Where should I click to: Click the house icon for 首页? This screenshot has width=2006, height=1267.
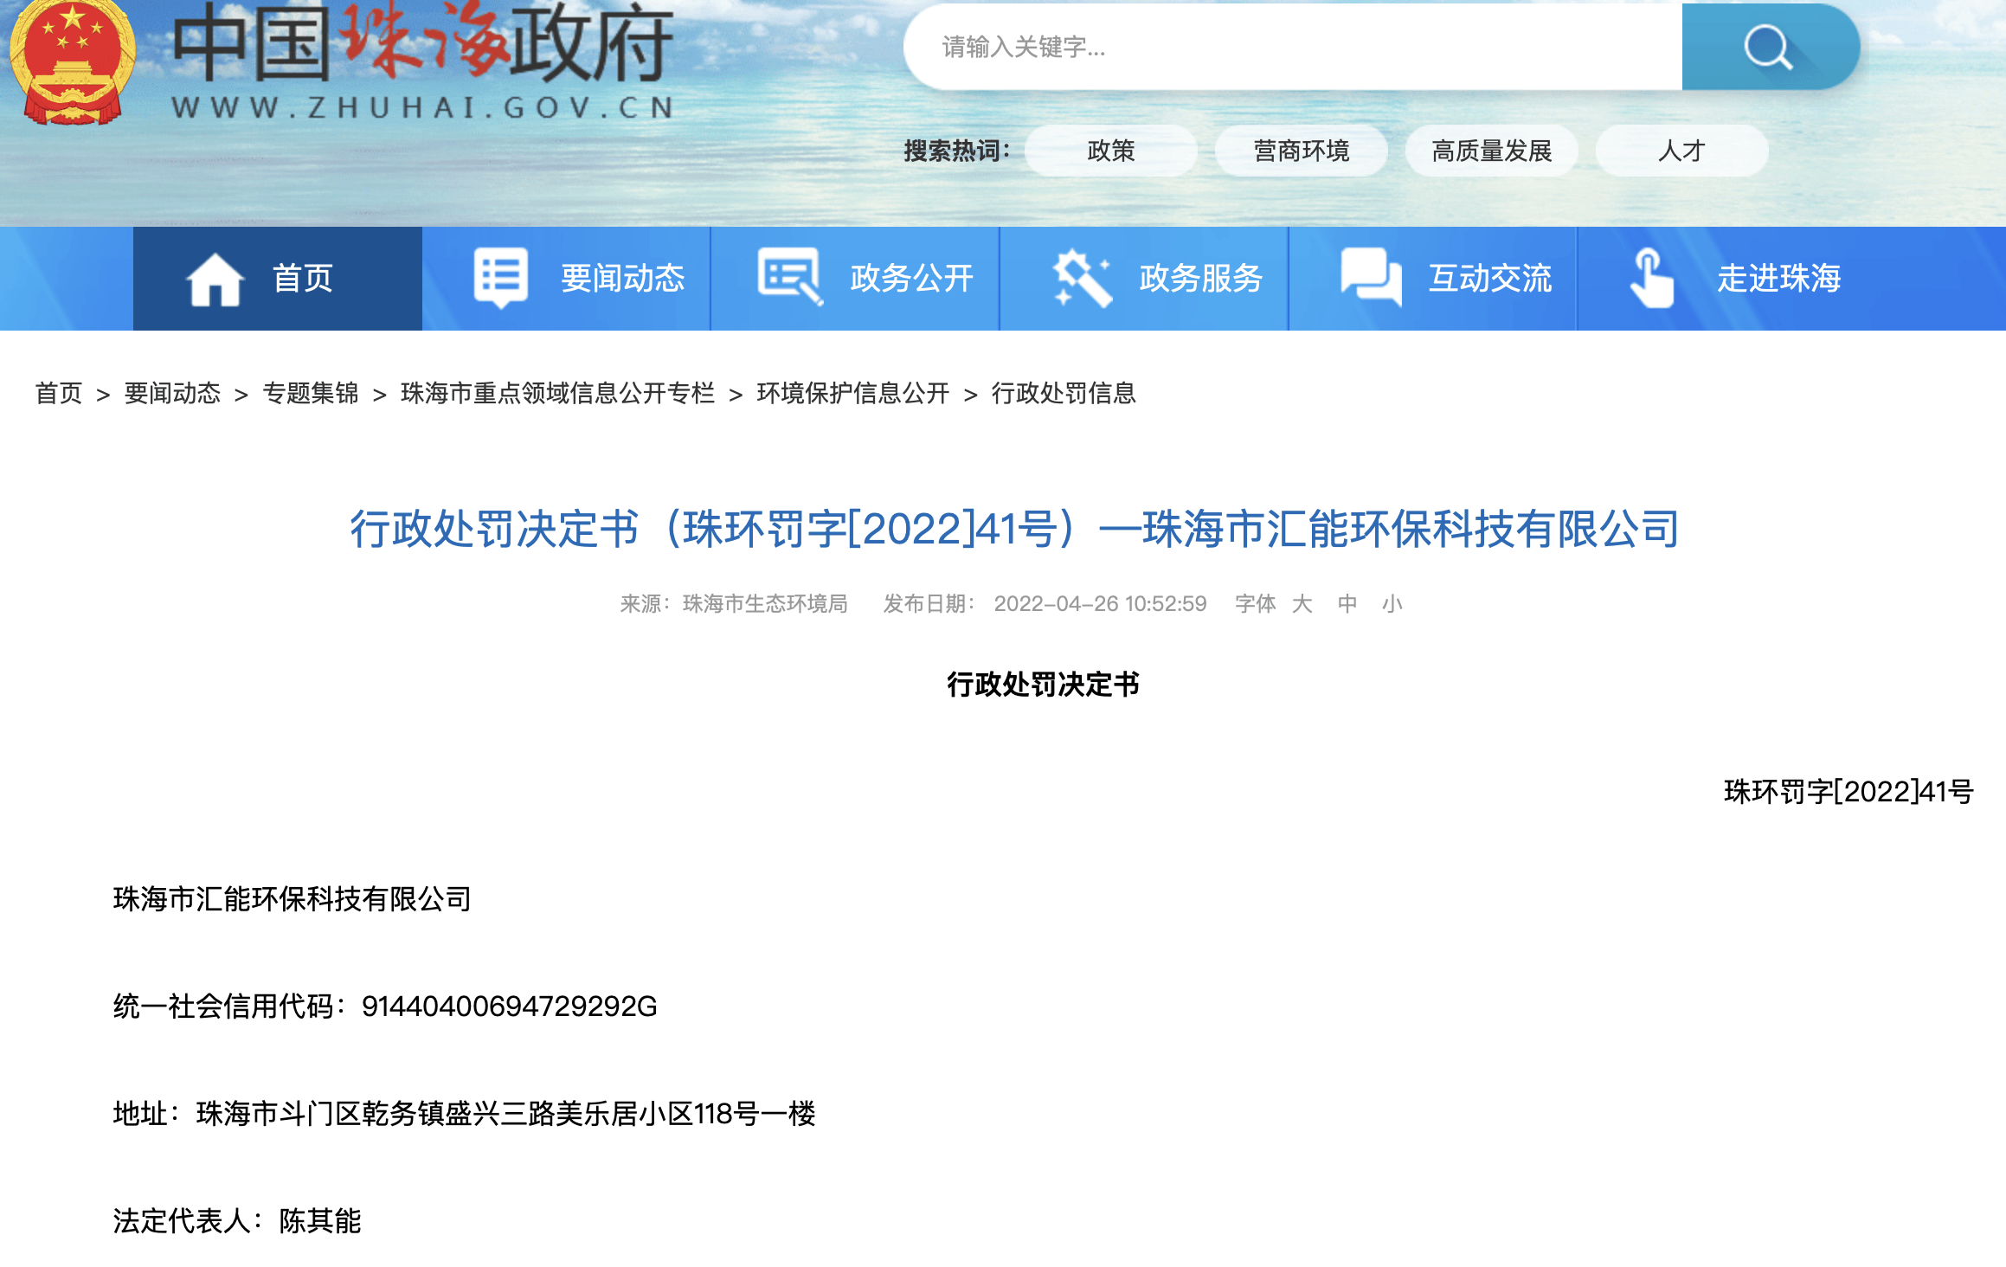pos(215,279)
